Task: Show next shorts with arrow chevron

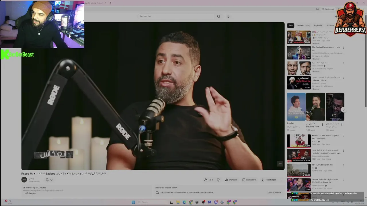Action: point(343,110)
